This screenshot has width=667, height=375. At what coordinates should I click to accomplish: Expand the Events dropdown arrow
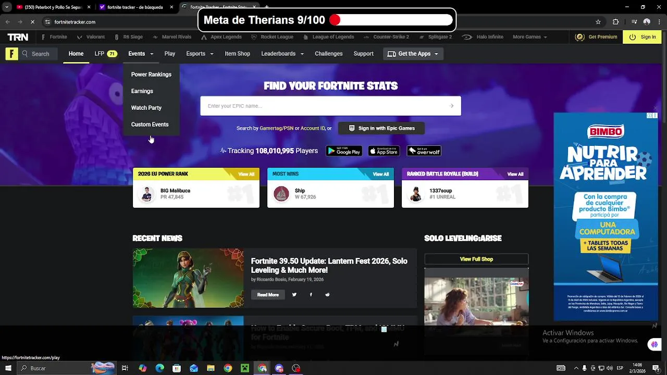pyautogui.click(x=152, y=54)
